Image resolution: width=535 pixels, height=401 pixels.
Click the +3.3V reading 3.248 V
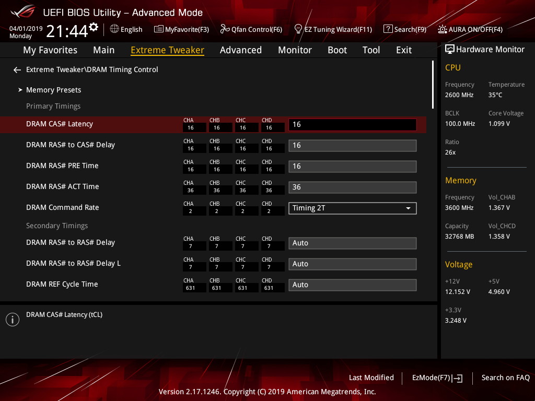(x=456, y=321)
